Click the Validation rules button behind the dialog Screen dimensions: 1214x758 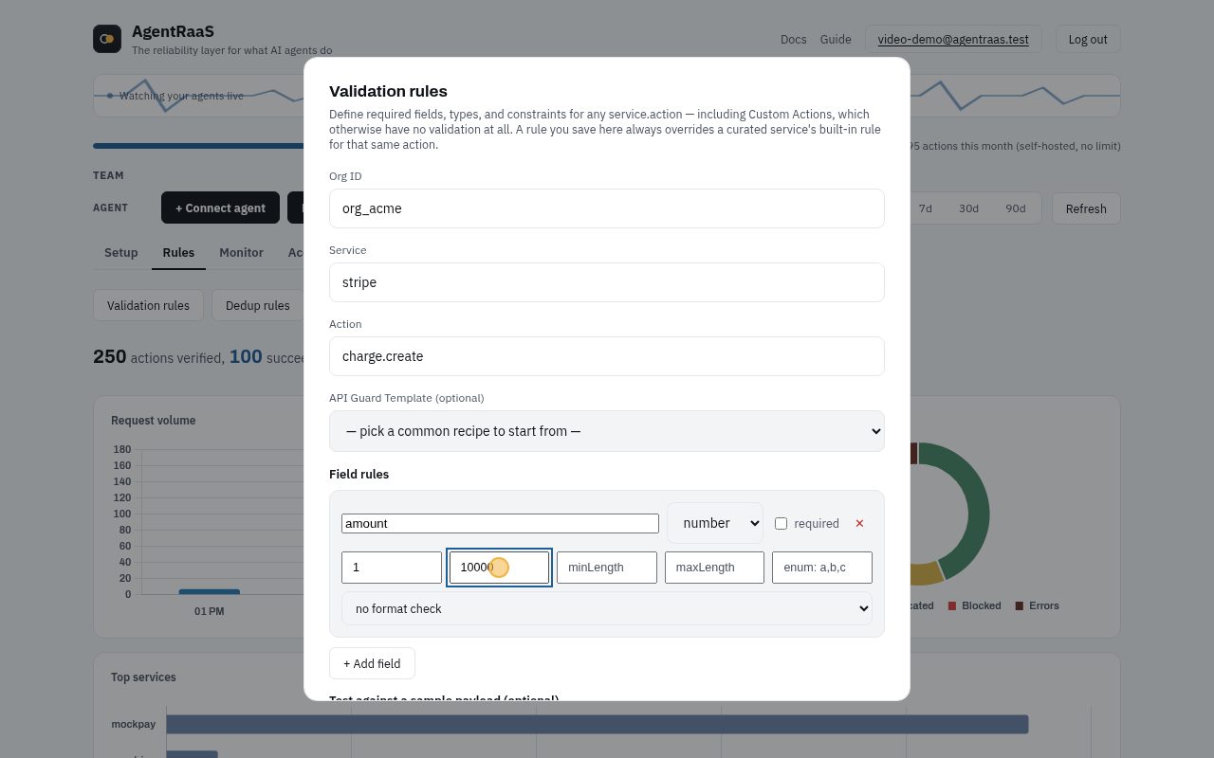(148, 305)
